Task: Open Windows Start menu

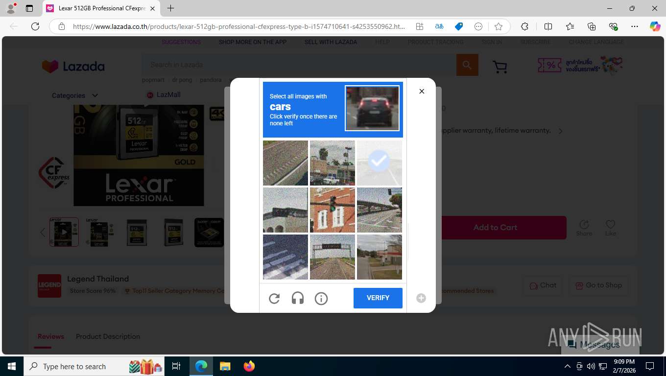Action: [x=12, y=366]
